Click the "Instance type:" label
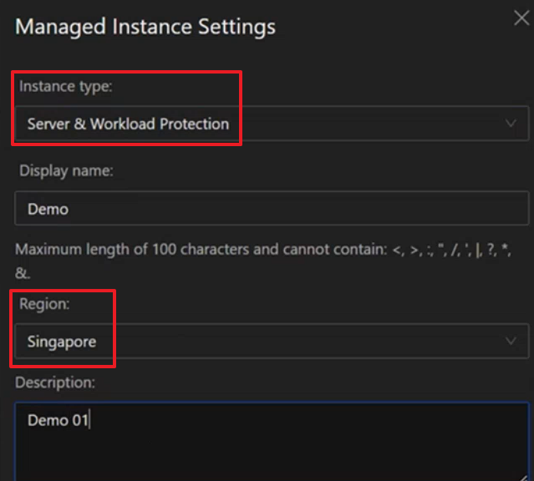 pyautogui.click(x=64, y=86)
